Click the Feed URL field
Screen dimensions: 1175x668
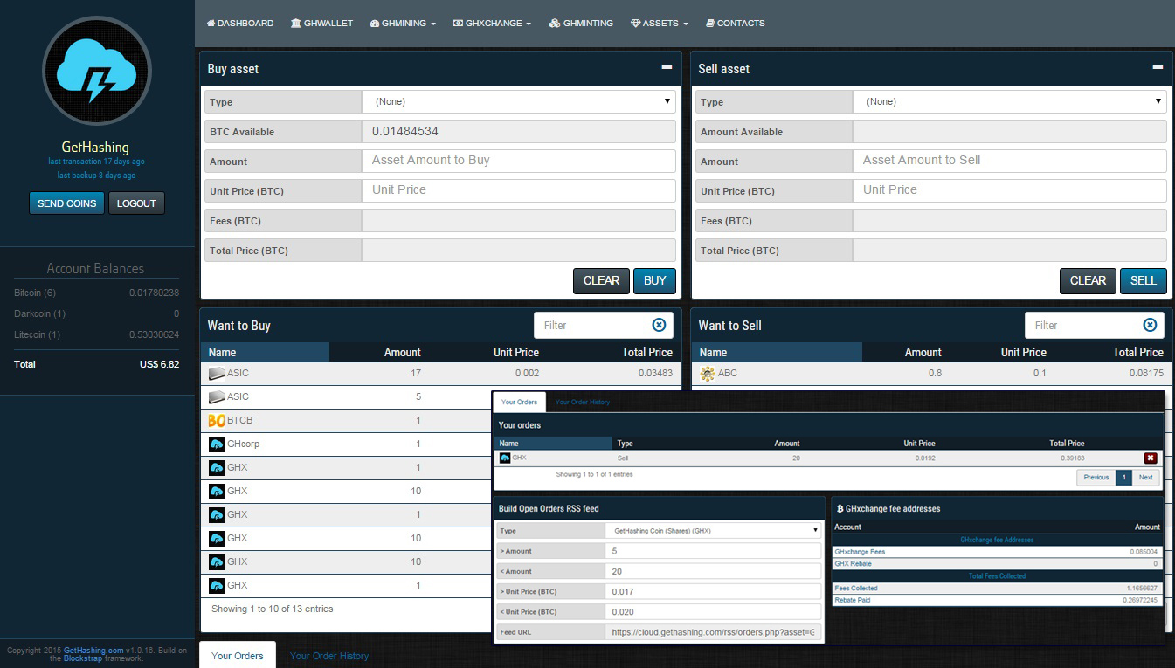click(x=713, y=631)
